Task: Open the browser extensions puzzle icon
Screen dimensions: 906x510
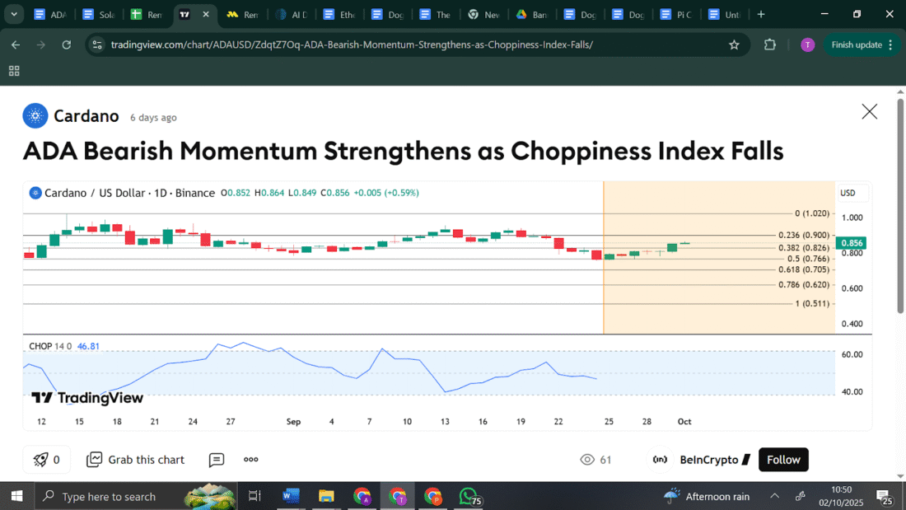Action: [x=770, y=44]
